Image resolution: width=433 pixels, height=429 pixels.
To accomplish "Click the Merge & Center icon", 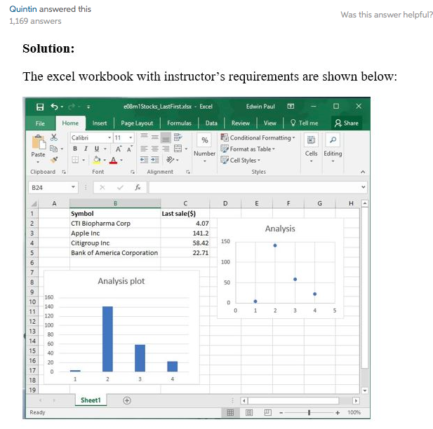I will (178, 149).
